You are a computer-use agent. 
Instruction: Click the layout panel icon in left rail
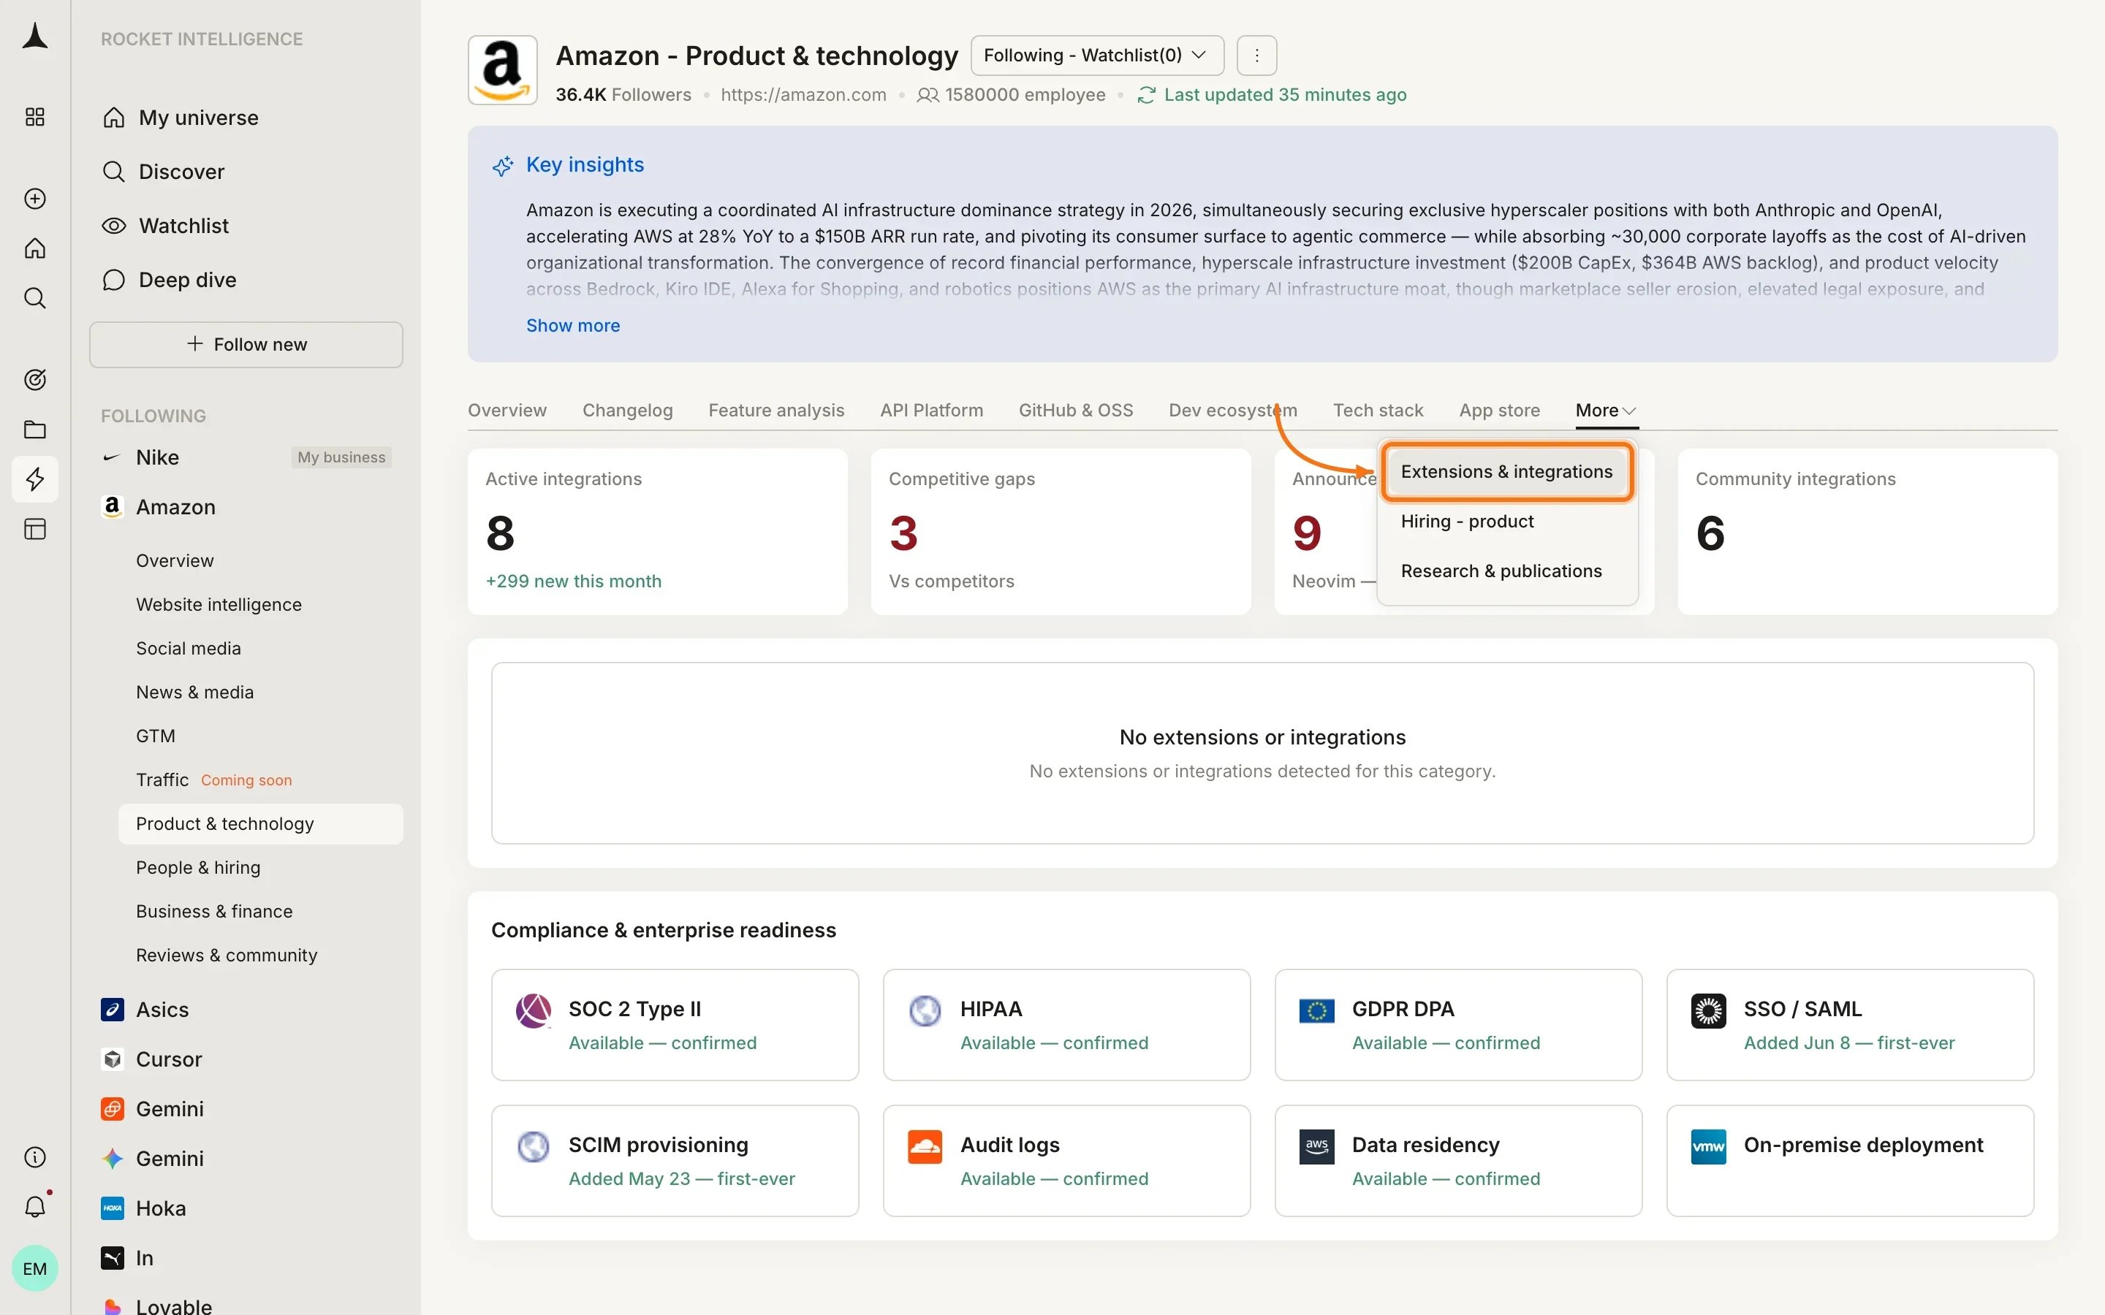click(x=35, y=529)
